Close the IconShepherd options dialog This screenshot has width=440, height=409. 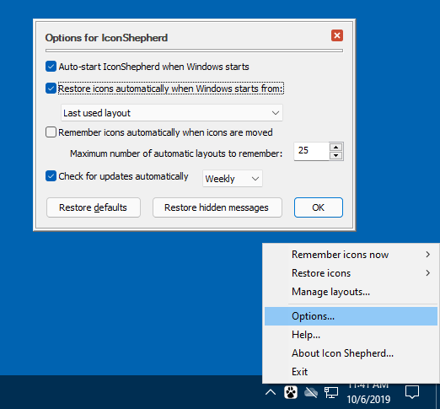tap(337, 35)
